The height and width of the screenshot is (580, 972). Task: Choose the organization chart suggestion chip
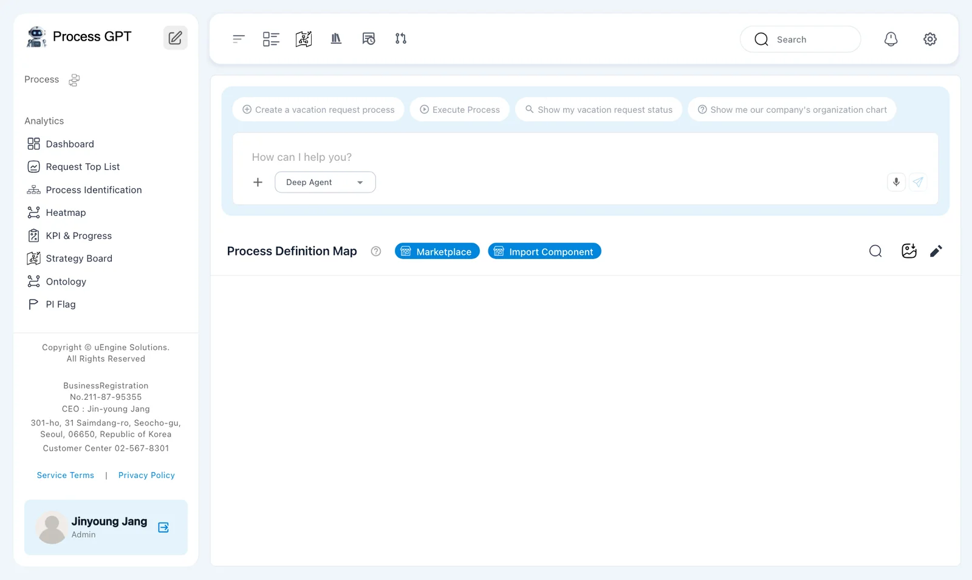792,110
